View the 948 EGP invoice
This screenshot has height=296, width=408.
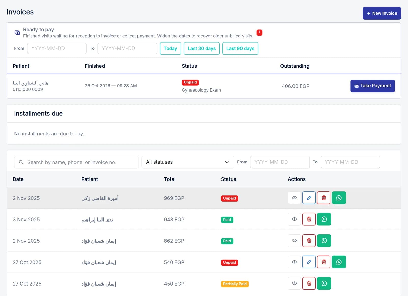294,219
